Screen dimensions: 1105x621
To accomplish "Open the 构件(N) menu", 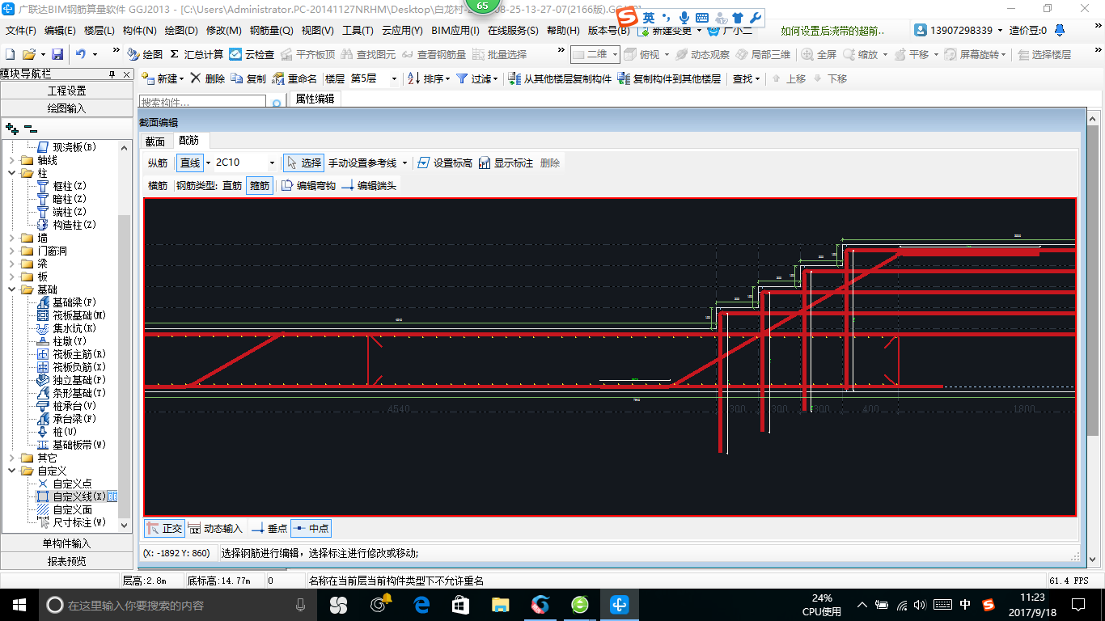I will pyautogui.click(x=140, y=31).
